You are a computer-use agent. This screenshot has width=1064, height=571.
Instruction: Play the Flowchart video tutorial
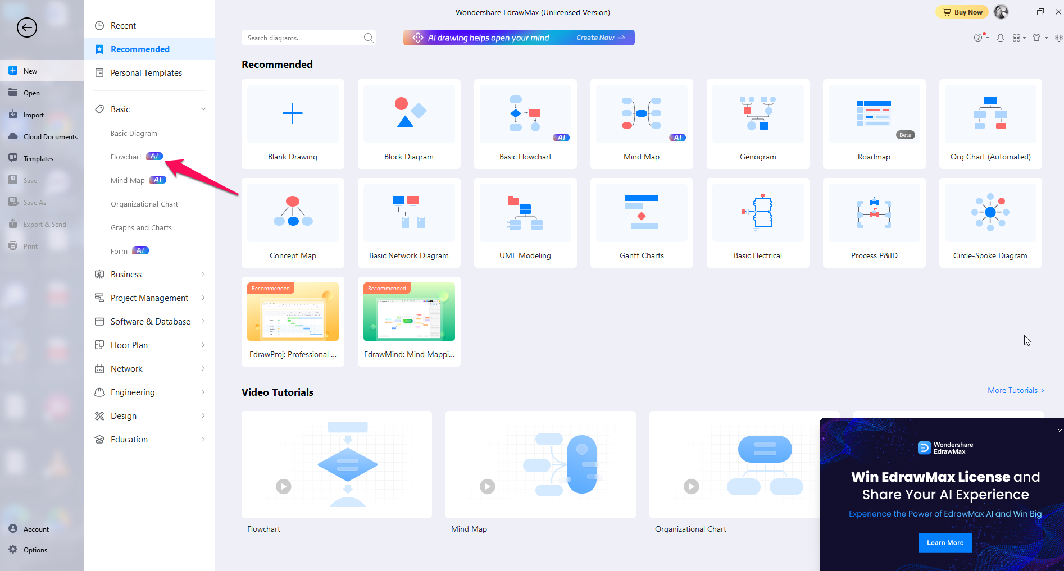click(284, 486)
